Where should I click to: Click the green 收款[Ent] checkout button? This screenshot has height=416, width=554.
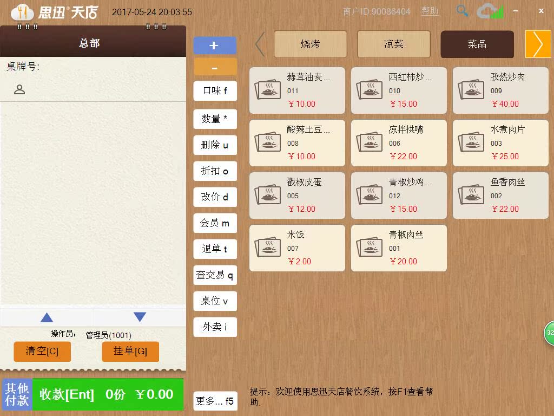(x=108, y=394)
